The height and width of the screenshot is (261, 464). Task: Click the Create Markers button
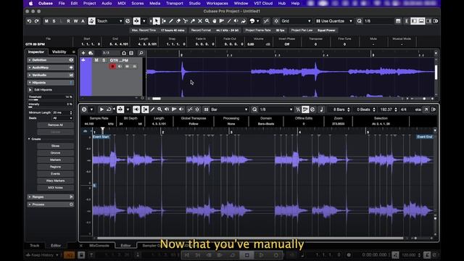pyautogui.click(x=55, y=159)
